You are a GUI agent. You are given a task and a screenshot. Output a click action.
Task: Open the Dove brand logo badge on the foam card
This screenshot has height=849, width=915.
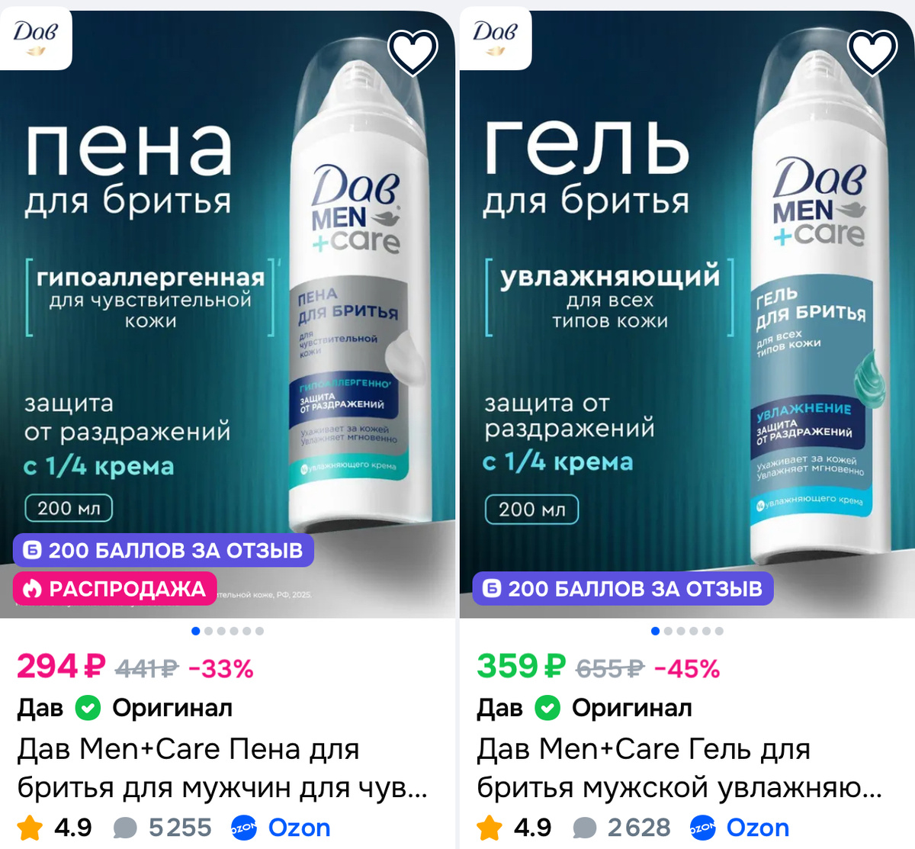click(36, 37)
